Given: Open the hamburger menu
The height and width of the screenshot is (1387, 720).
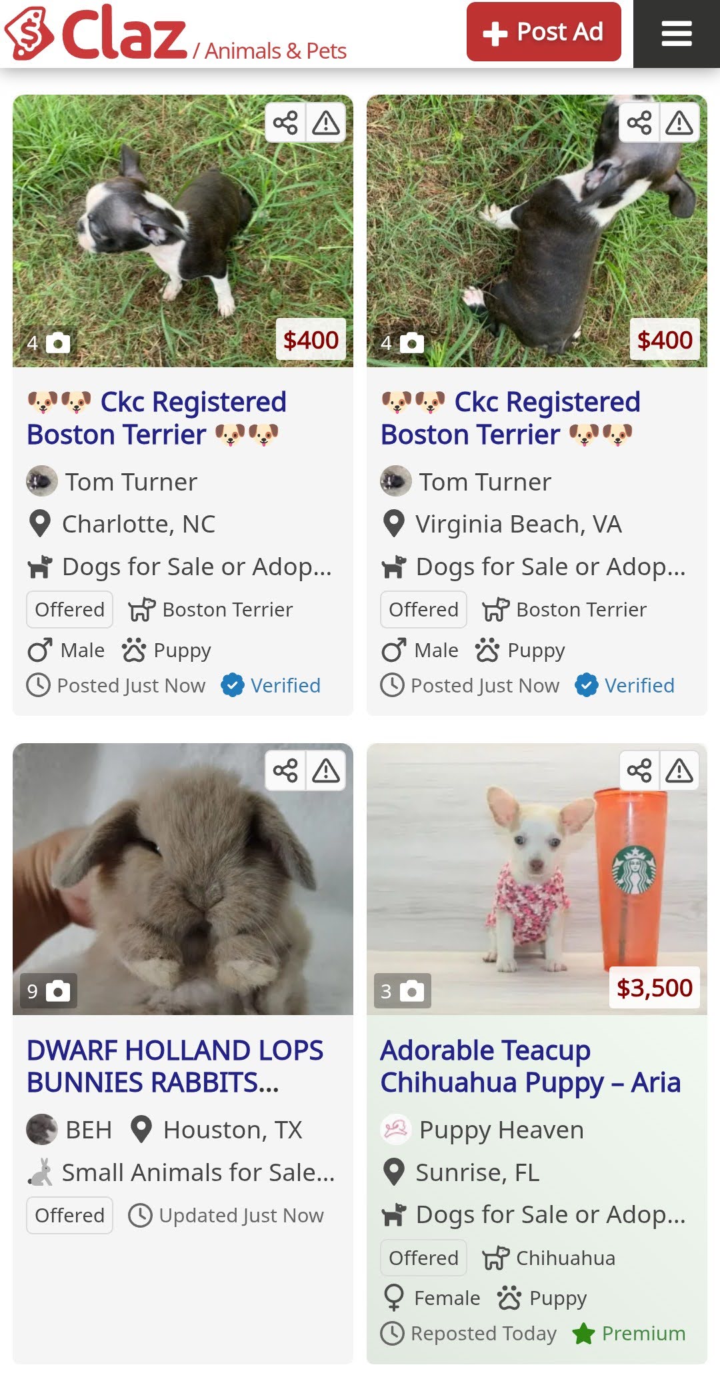Looking at the screenshot, I should (x=676, y=33).
